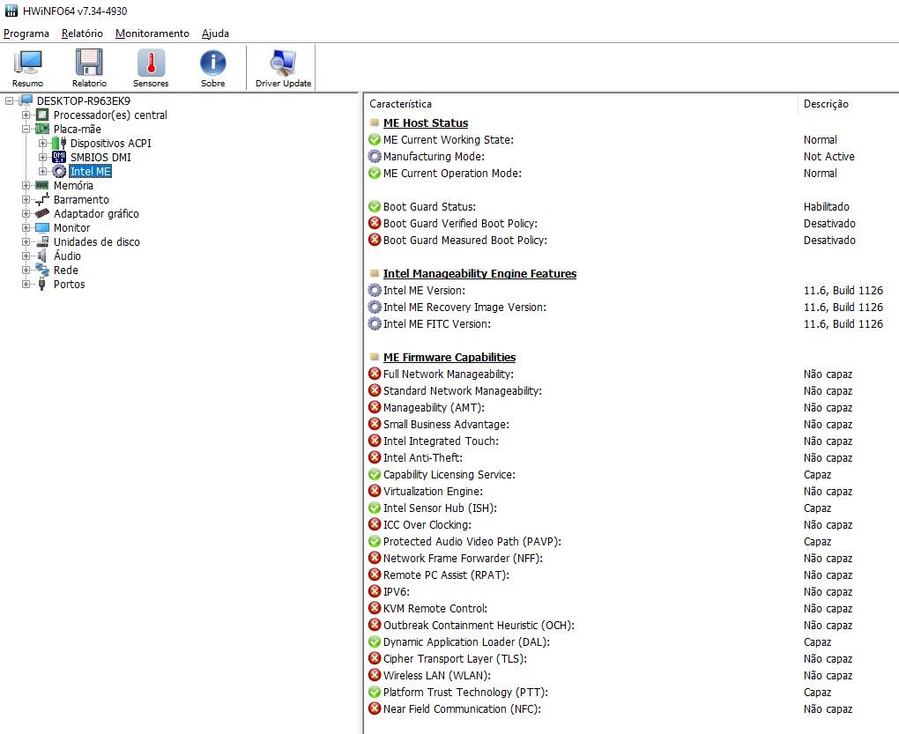Click the Característica column header

(x=581, y=104)
